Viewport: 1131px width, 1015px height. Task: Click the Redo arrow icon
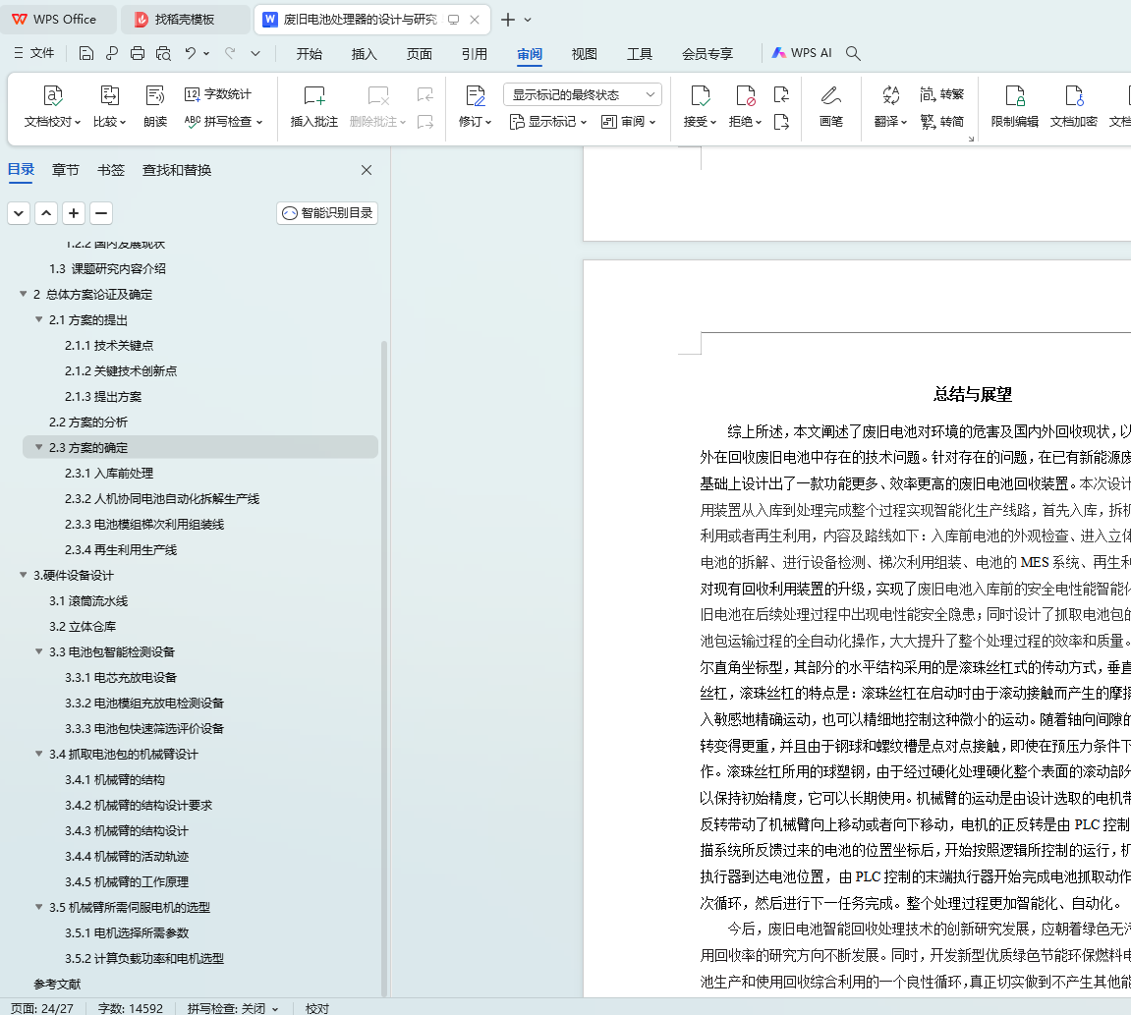click(x=230, y=53)
